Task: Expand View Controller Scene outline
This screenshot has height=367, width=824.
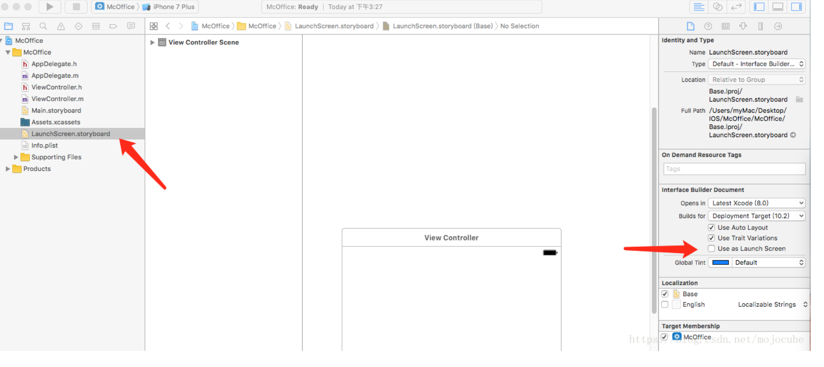Action: pos(152,43)
